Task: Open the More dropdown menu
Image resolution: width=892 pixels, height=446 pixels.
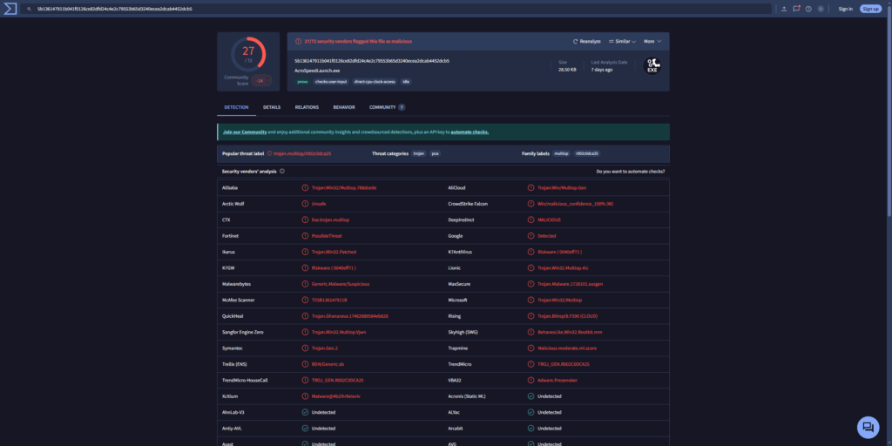Action: (652, 42)
